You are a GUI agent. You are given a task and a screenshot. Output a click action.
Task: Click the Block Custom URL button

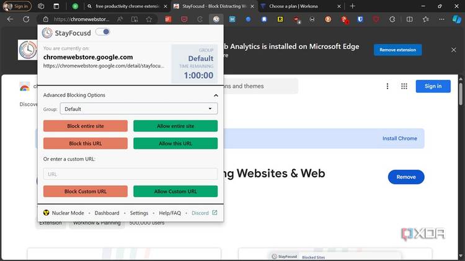[86, 192]
